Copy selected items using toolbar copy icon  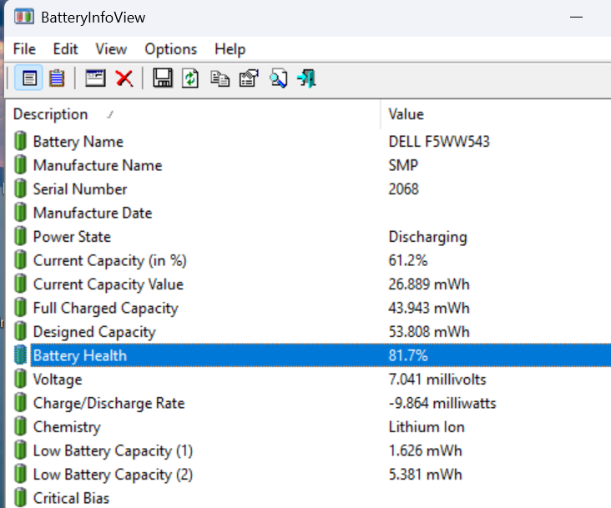pos(220,78)
